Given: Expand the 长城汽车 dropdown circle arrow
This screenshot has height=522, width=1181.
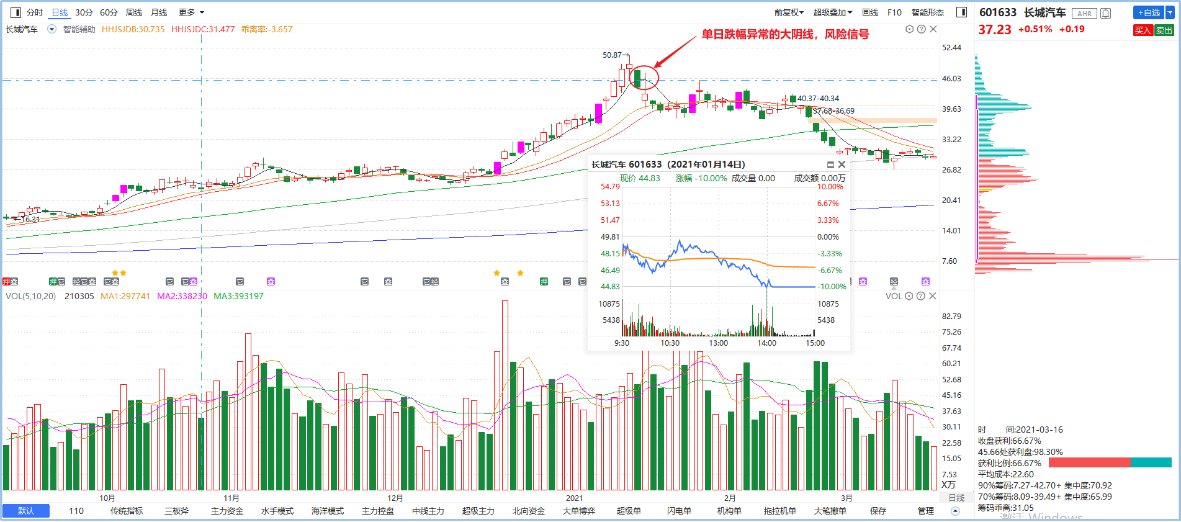Looking at the screenshot, I should (52, 29).
